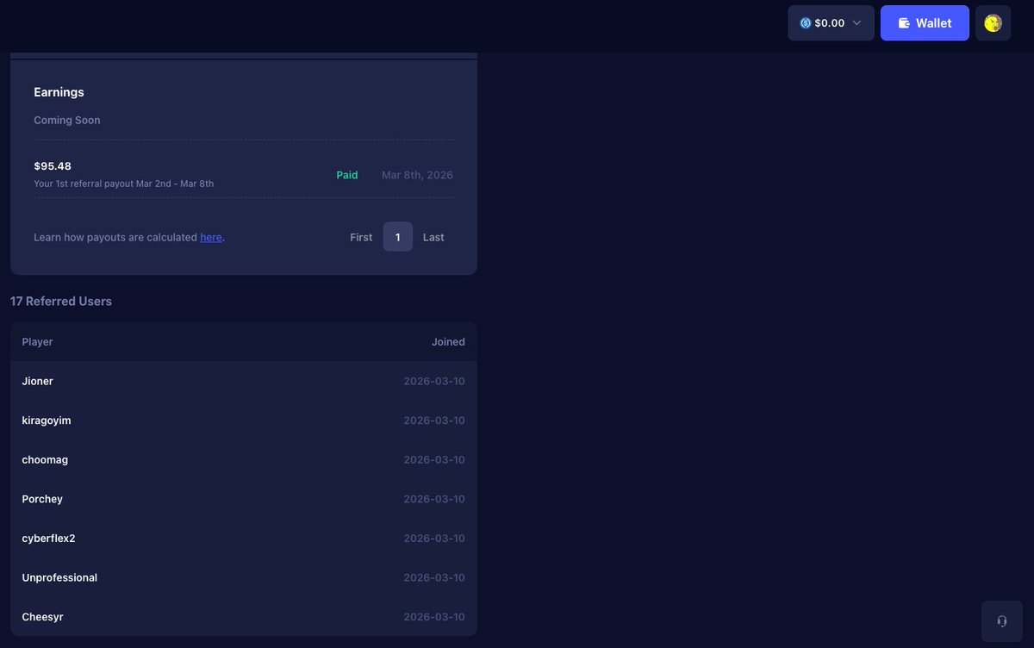Click the join date in Jioner's row
The height and width of the screenshot is (648, 1034).
point(434,381)
